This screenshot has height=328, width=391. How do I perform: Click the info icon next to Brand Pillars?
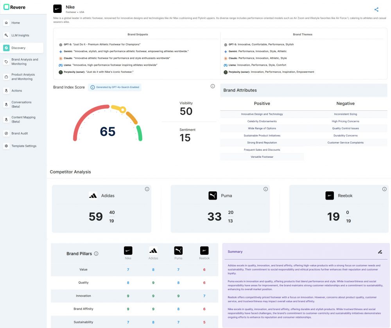click(x=96, y=254)
